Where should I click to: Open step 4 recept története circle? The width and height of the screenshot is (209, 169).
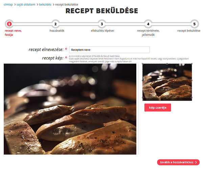pos(148,24)
